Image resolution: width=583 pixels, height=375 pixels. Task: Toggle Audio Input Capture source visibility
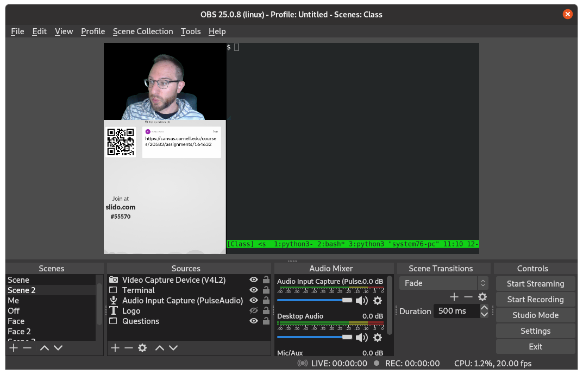(x=254, y=300)
